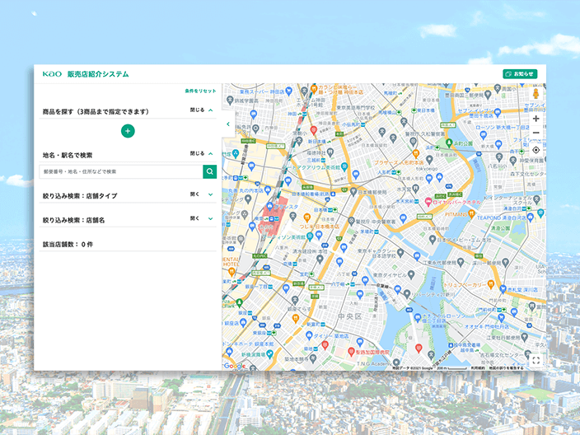Click the green magnifier search button
Viewport: 580px width, 435px height.
click(x=210, y=171)
